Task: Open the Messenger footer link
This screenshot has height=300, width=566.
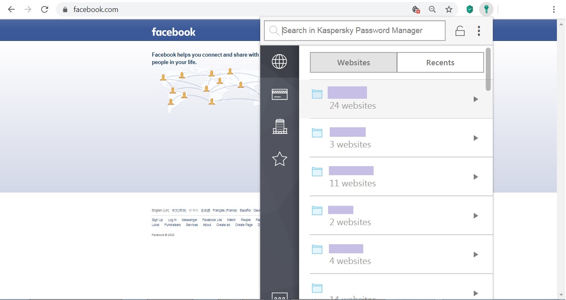Action: pos(189,220)
